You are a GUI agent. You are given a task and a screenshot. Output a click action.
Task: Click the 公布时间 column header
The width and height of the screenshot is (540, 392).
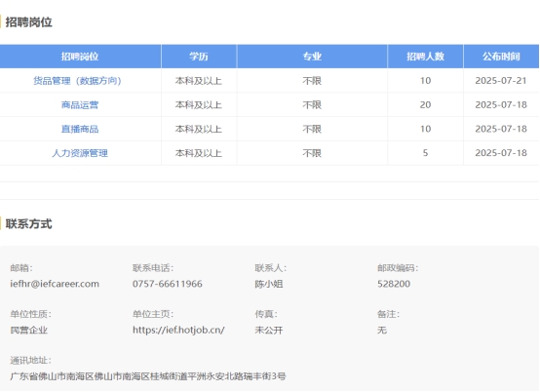tap(501, 57)
